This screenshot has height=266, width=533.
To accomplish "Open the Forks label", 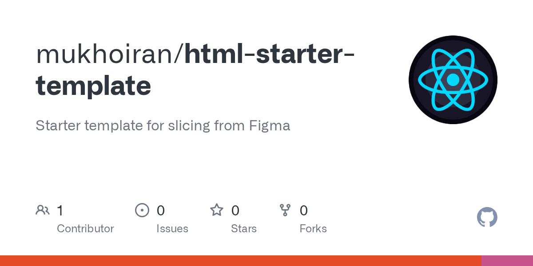I will [x=313, y=229].
